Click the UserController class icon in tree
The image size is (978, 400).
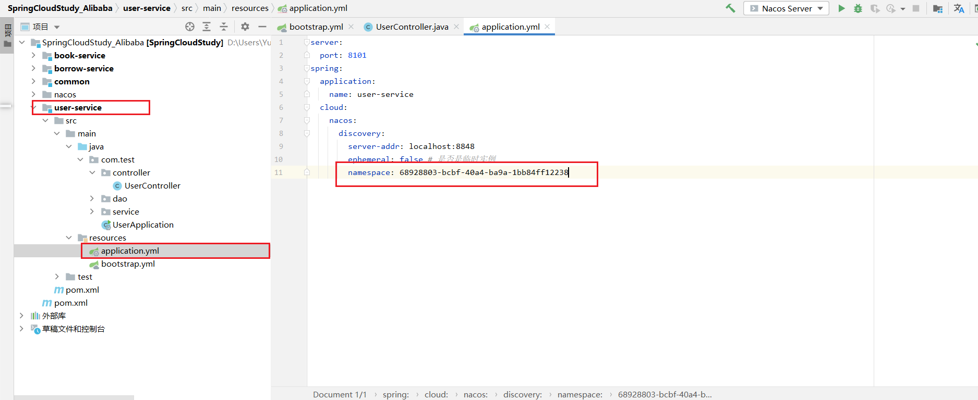tap(117, 186)
